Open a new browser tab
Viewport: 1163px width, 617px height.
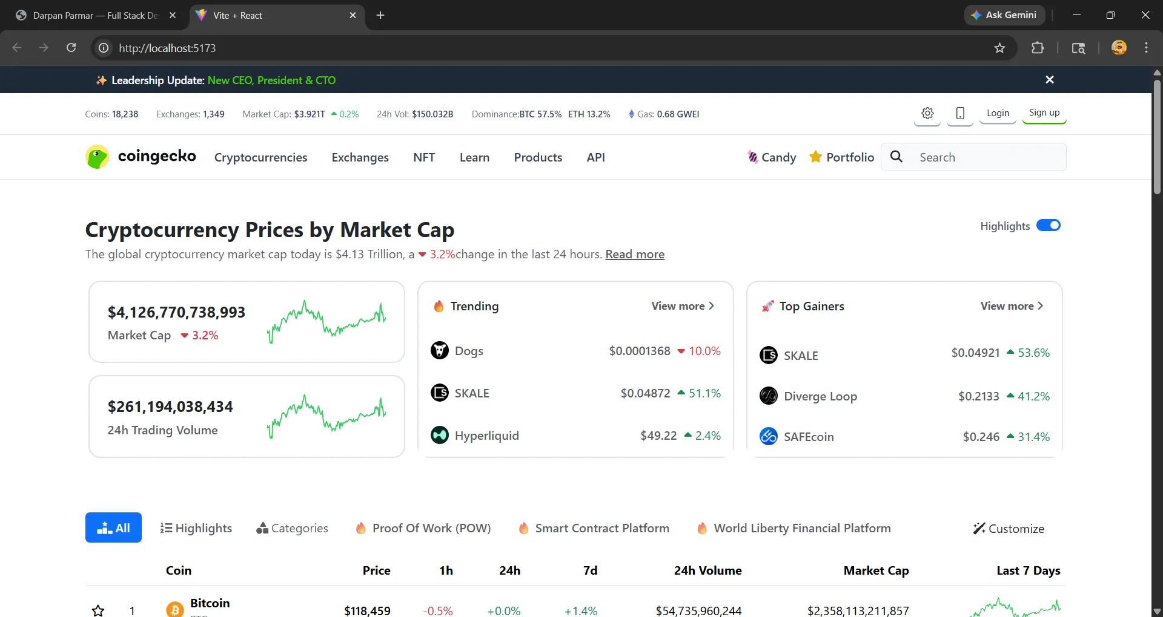380,15
